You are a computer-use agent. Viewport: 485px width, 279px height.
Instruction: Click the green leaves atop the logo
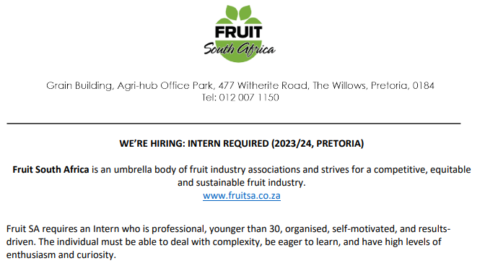coord(238,14)
